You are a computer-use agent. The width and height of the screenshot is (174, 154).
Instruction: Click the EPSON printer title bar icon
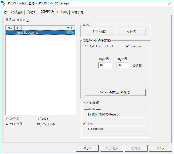point(3,4)
